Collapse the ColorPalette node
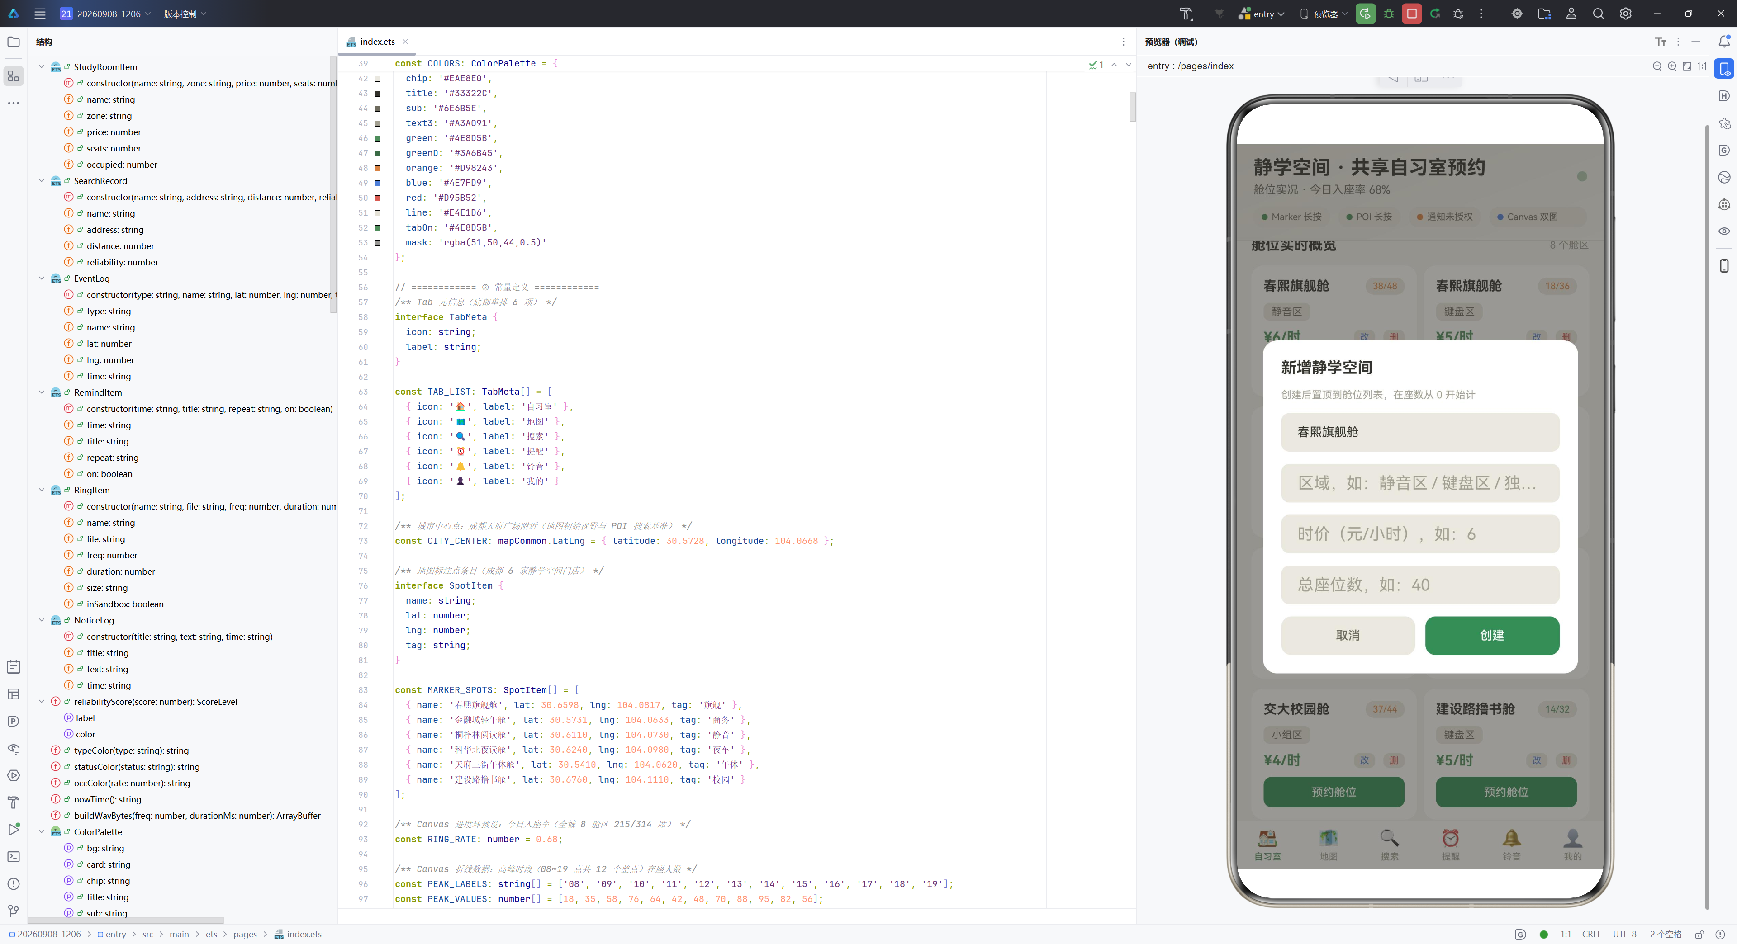This screenshot has height=944, width=1737. tap(42, 831)
